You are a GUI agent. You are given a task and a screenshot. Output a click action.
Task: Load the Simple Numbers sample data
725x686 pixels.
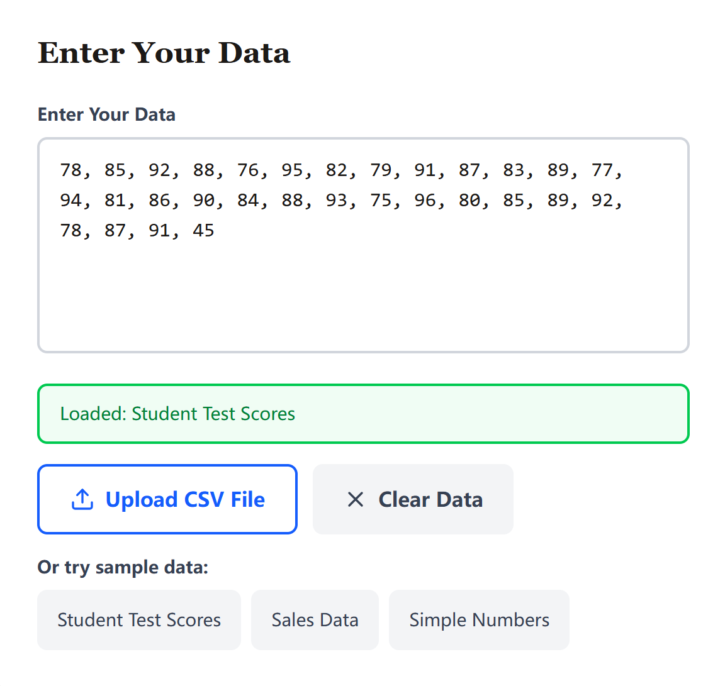tap(479, 619)
